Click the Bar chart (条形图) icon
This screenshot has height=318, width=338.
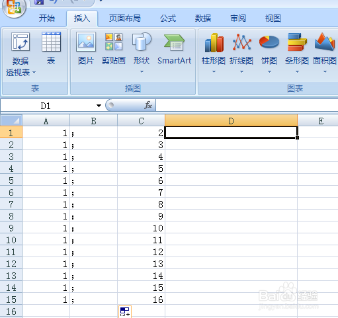pos(297,42)
